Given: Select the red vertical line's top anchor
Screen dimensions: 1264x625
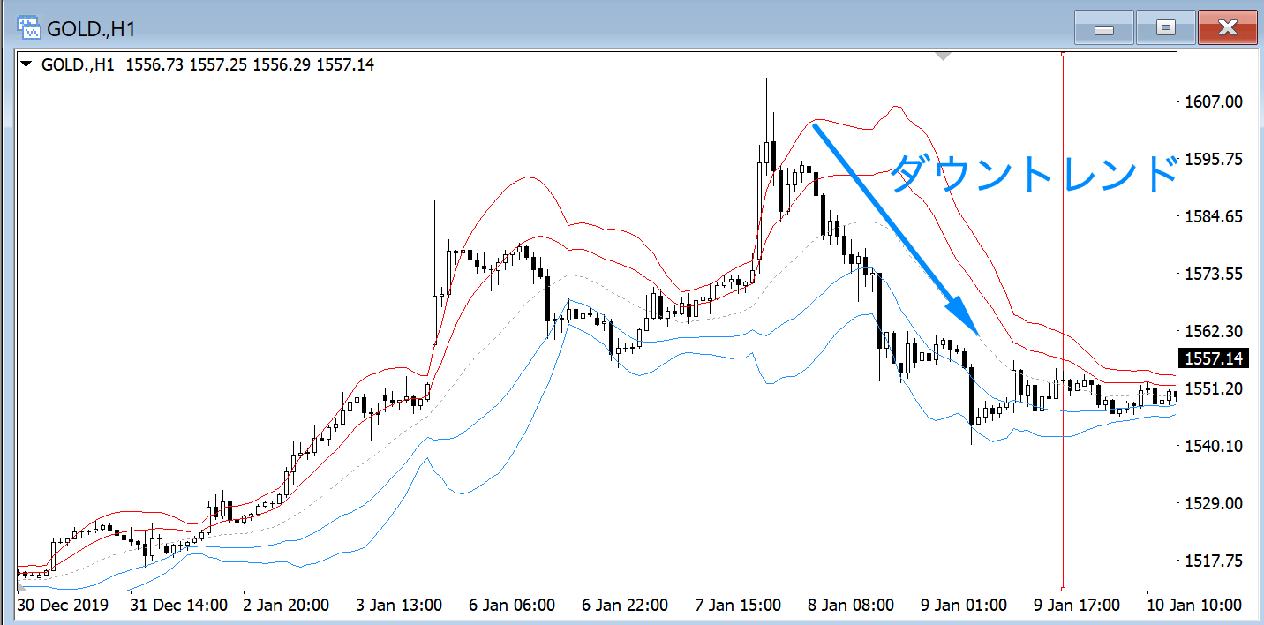Looking at the screenshot, I should pyautogui.click(x=1063, y=55).
